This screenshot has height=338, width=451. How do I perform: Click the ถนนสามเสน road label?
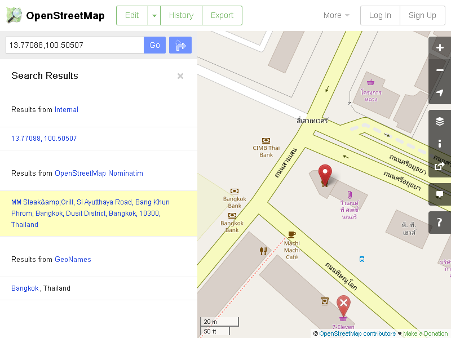[285, 163]
